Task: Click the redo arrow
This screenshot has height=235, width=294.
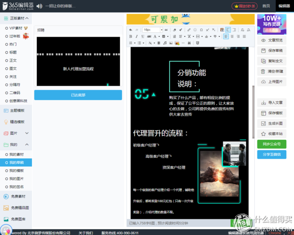Action: (x=137, y=30)
